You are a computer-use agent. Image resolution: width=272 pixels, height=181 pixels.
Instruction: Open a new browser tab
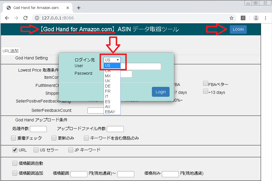coord(79,8)
